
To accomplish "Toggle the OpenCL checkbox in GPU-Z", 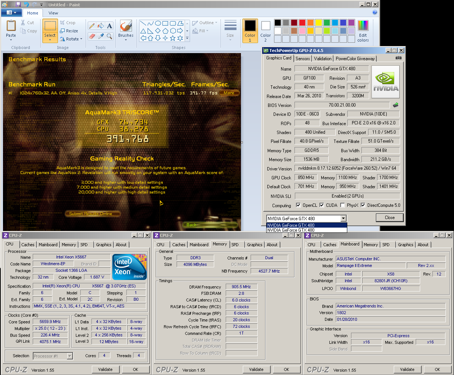I will (298, 205).
